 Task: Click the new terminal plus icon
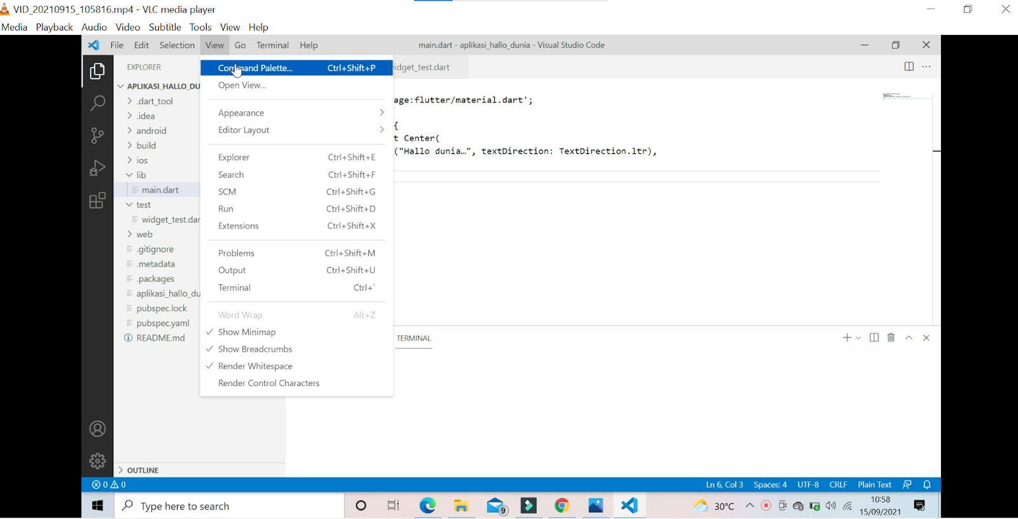(x=847, y=338)
